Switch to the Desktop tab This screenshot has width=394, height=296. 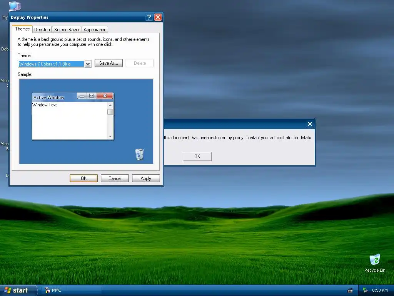click(42, 29)
